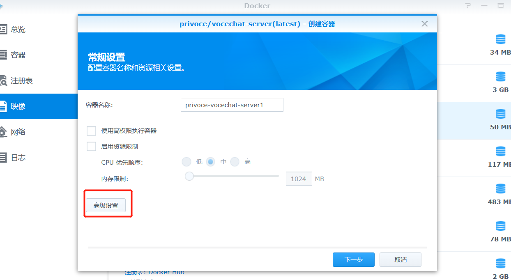Select 低 CPU priority radio button
511x280 pixels.
tap(186, 162)
